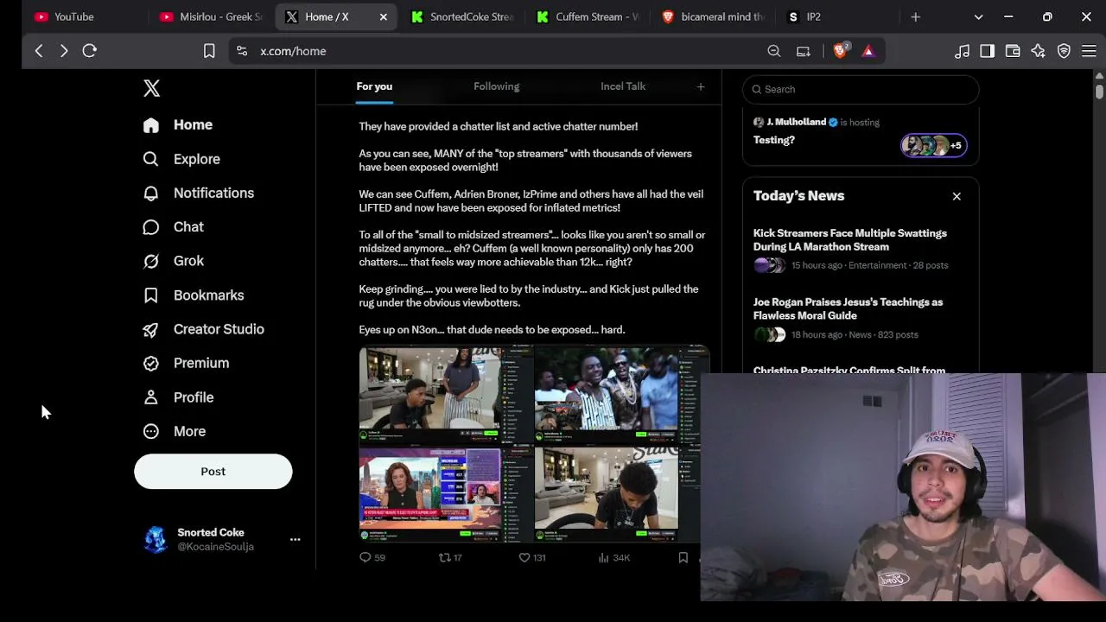Image resolution: width=1106 pixels, height=622 pixels.
Task: Open the Christina Pazsitzky news story
Action: (x=849, y=371)
